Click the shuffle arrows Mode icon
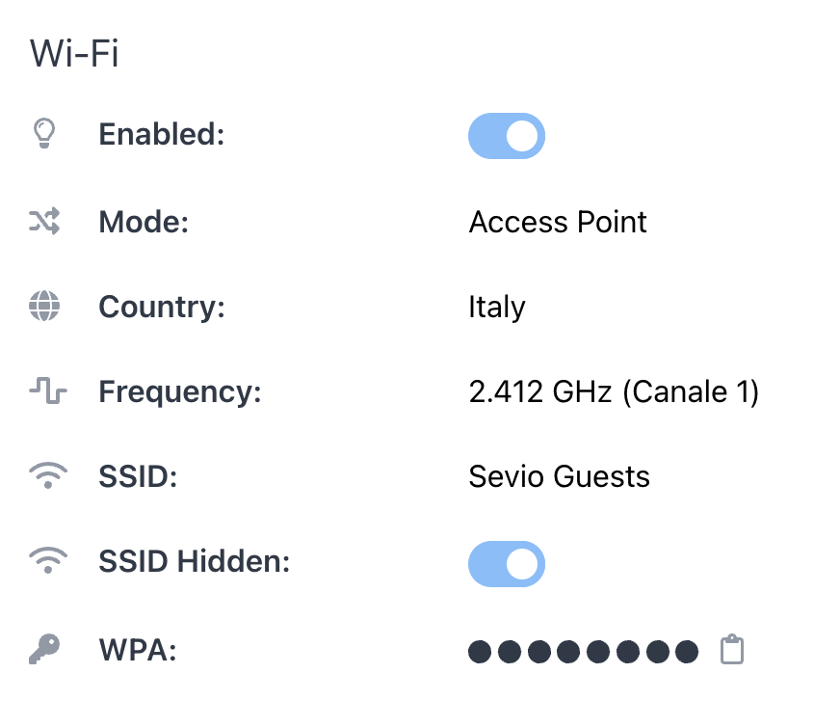The image size is (840, 727). [44, 222]
